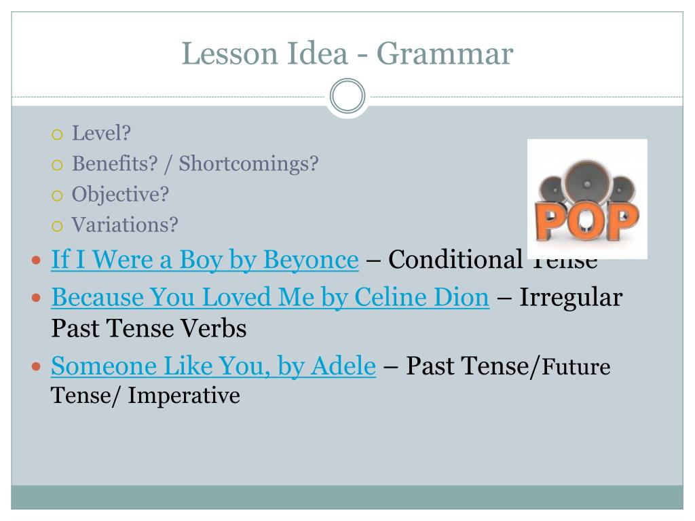The height and width of the screenshot is (521, 695).
Task: Select the POP speakers image
Action: (x=587, y=199)
